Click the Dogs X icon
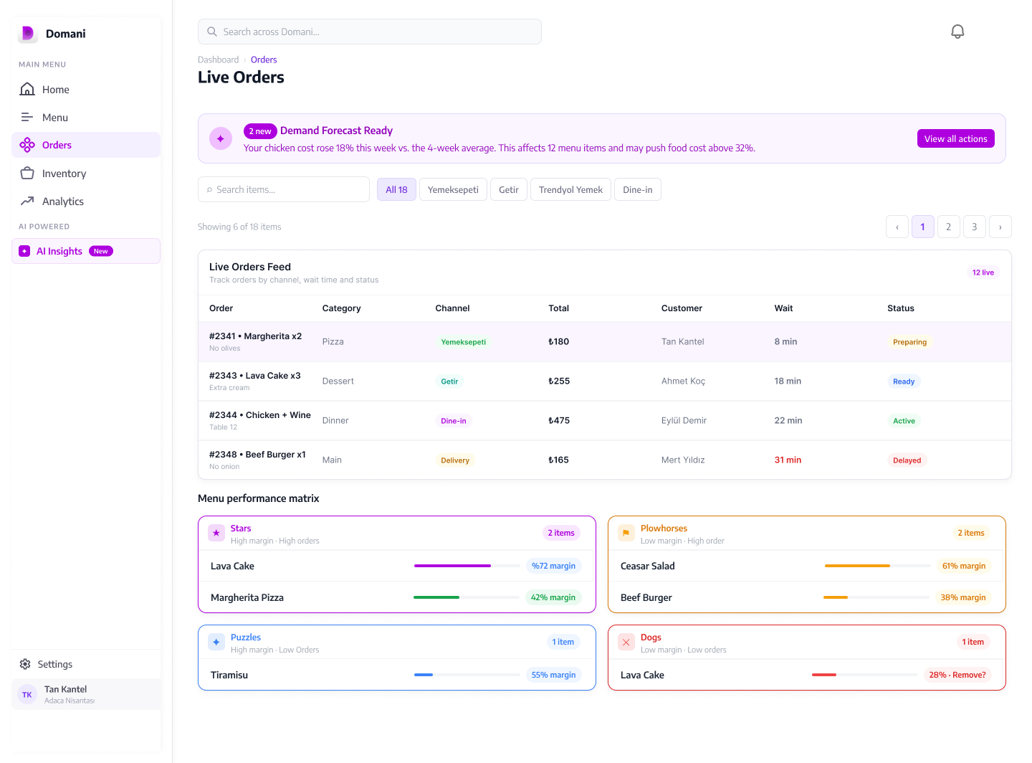The height and width of the screenshot is (763, 1032). point(626,642)
